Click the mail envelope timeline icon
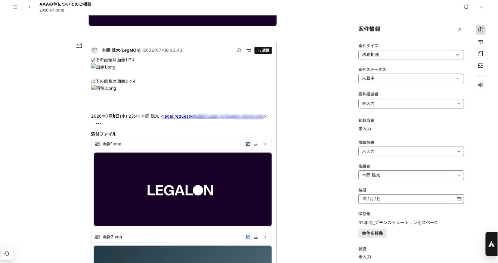This screenshot has height=263, width=498. point(79,45)
